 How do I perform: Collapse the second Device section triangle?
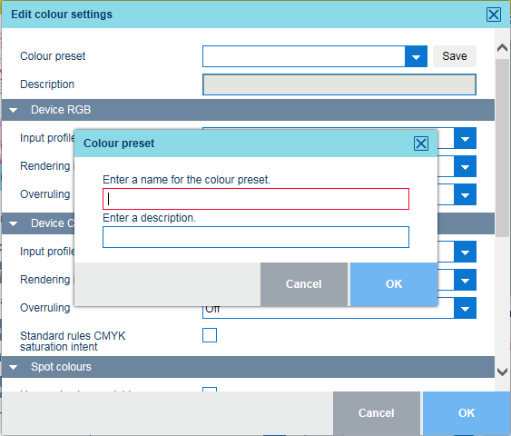14,223
